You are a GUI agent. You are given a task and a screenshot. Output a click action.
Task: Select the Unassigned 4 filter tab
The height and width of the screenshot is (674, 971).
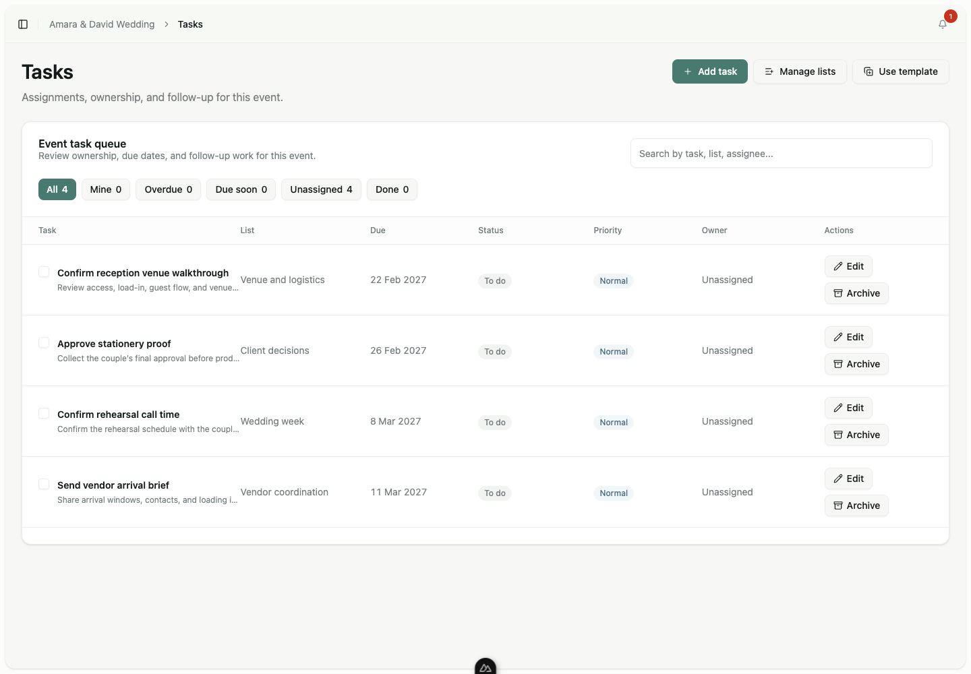(321, 189)
